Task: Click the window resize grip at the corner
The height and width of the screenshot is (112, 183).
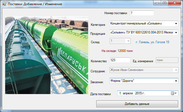Action: [179, 108]
